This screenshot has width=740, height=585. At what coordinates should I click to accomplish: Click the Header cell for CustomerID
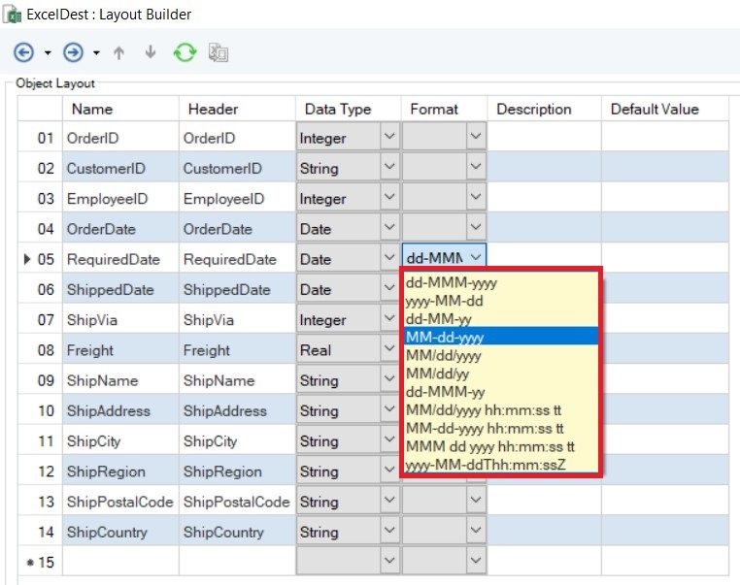pyautogui.click(x=222, y=169)
